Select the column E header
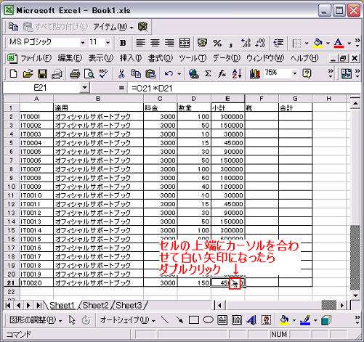The width and height of the screenshot is (364, 342). click(x=227, y=99)
